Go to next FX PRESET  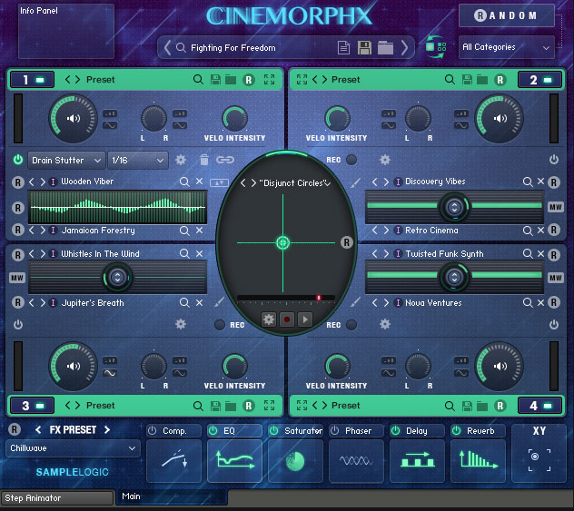tap(106, 430)
